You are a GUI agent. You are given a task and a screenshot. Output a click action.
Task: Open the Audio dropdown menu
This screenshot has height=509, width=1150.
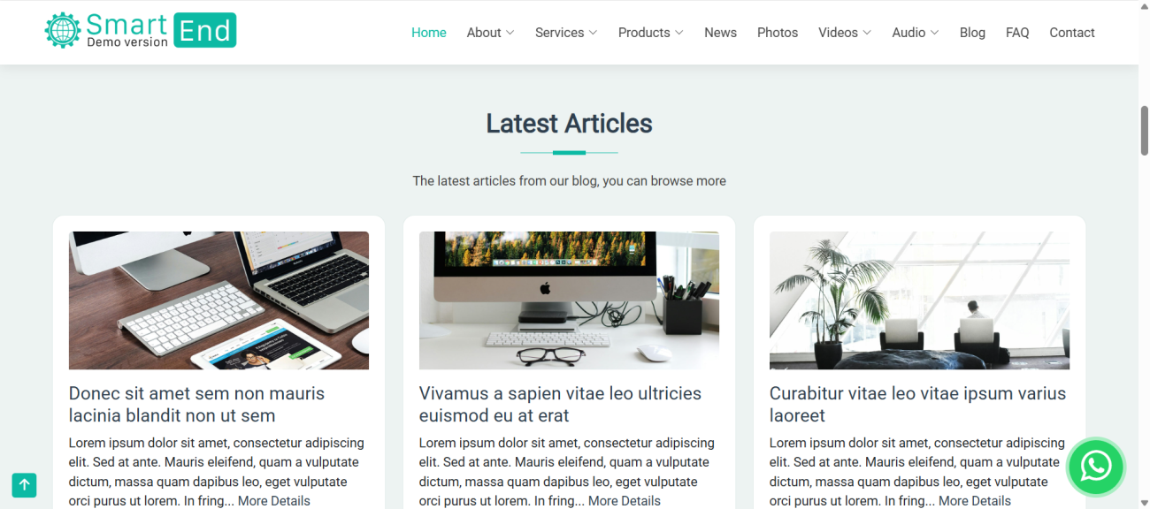pyautogui.click(x=915, y=33)
